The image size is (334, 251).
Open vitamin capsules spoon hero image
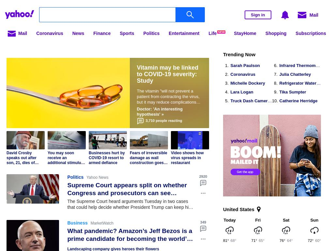[x=68, y=93]
